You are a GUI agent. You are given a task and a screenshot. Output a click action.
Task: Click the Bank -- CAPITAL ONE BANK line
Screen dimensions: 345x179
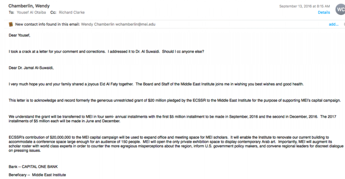pos(33,167)
